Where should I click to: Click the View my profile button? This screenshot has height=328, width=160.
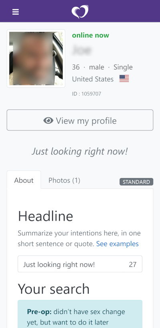click(80, 120)
